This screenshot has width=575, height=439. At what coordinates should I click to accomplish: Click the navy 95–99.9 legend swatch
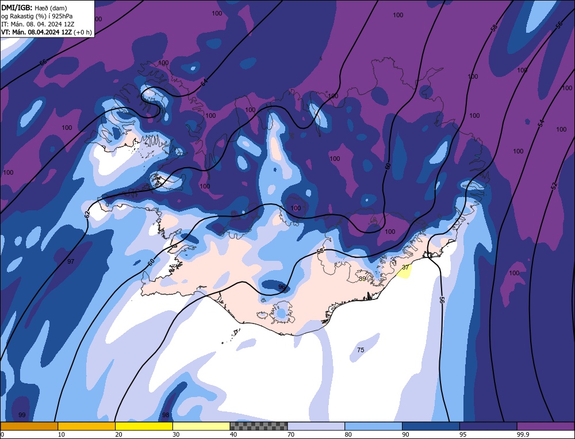click(488, 426)
